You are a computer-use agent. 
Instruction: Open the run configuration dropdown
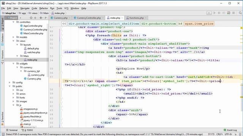pyautogui.click(x=209, y=13)
